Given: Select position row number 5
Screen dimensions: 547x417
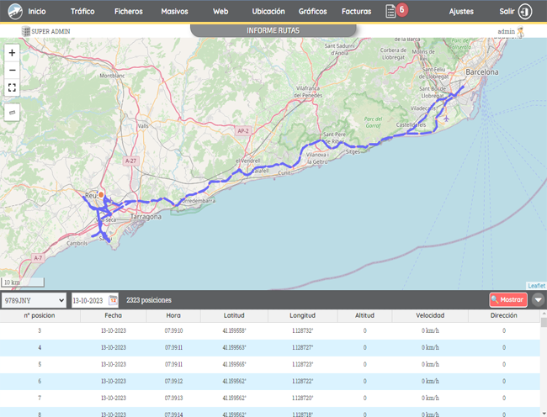Looking at the screenshot, I should (270, 364).
